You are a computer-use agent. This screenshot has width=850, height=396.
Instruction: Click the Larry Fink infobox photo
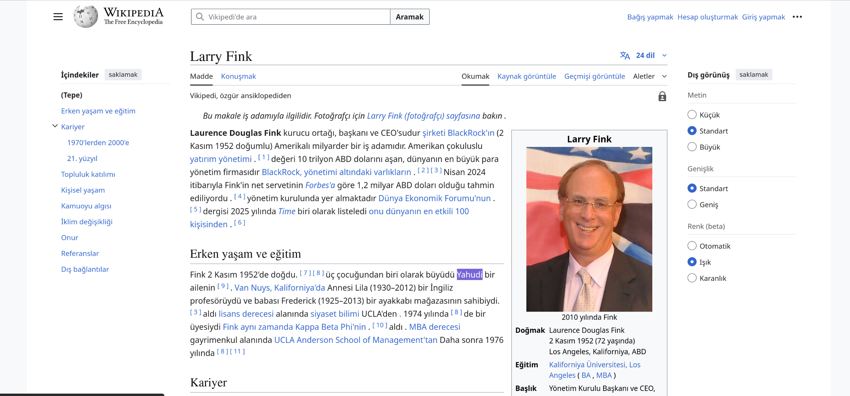point(589,229)
